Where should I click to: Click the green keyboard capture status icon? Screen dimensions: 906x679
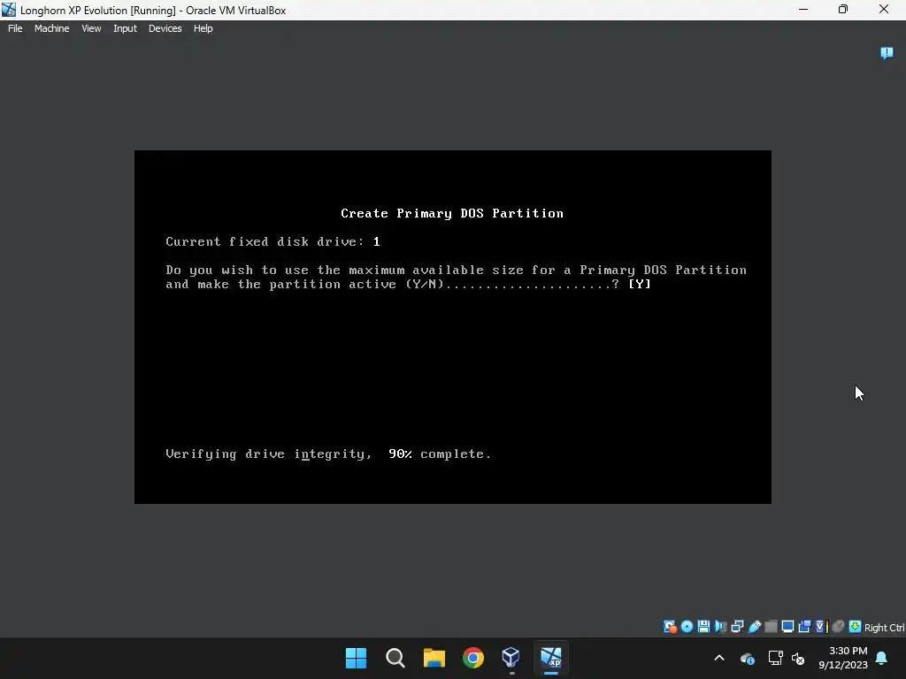(856, 627)
